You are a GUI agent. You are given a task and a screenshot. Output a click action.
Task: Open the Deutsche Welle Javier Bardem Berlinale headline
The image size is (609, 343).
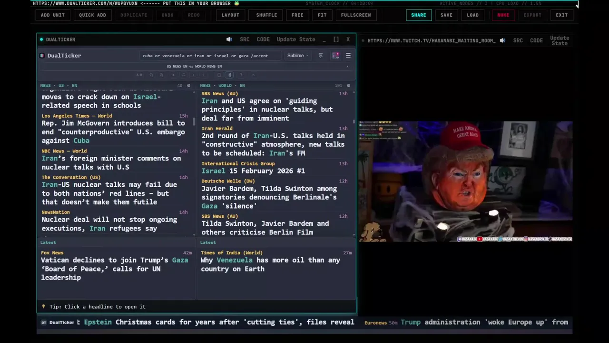click(x=269, y=197)
